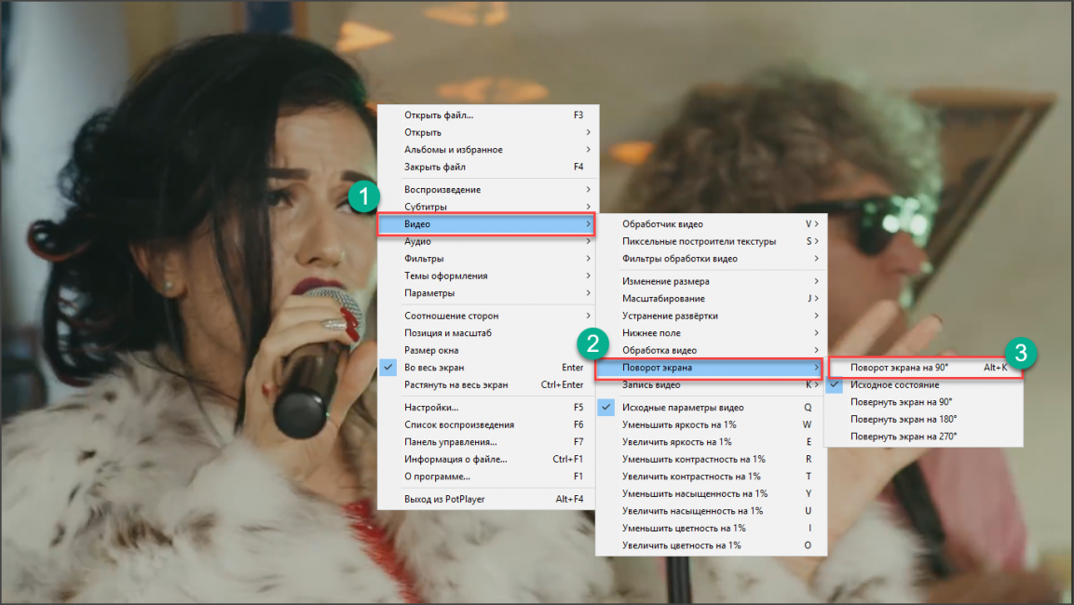Image resolution: width=1074 pixels, height=605 pixels.
Task: Click 'Уменьшить яркость на 1%'
Action: click(x=711, y=425)
